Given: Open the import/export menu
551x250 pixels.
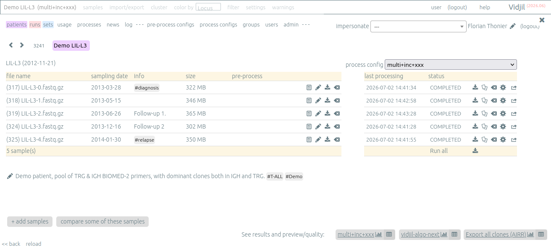Looking at the screenshot, I should pos(127,8).
